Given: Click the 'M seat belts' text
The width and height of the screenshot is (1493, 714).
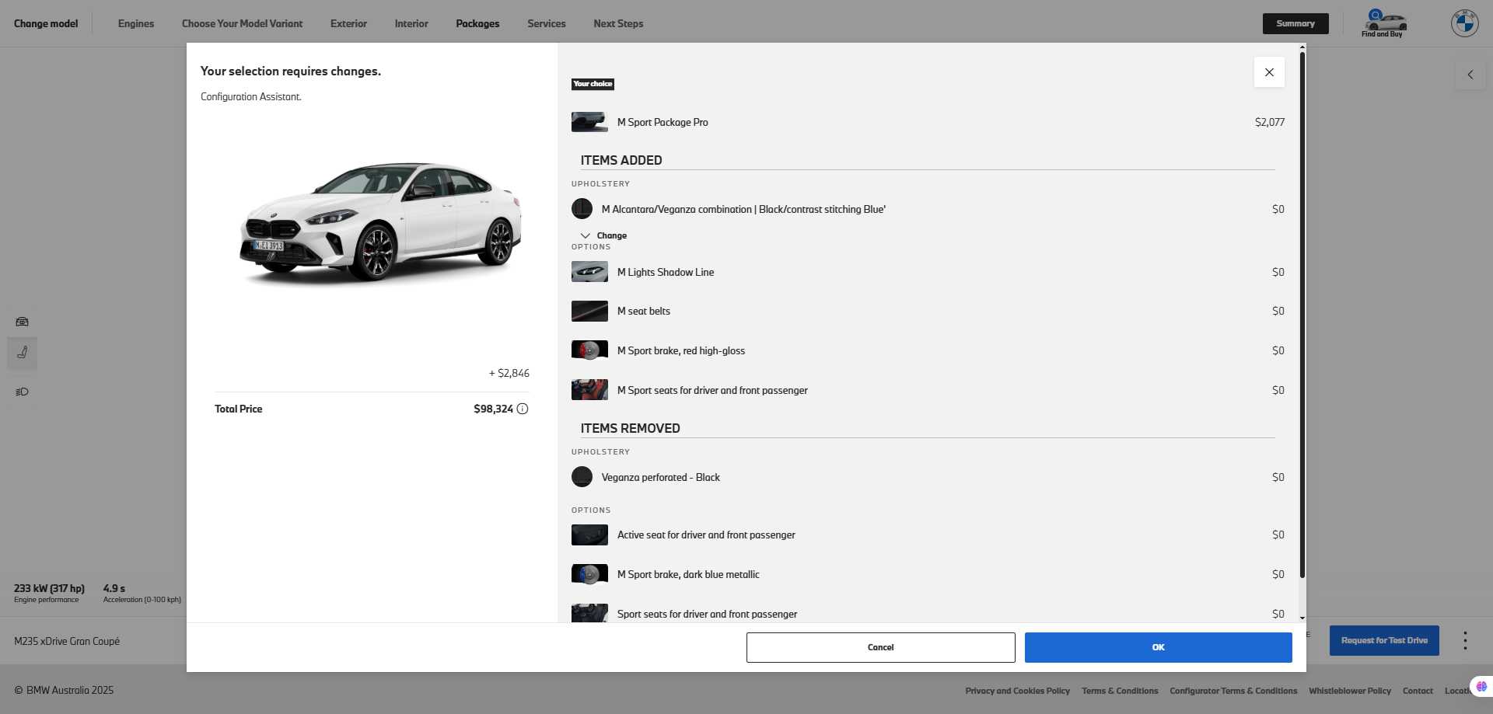Looking at the screenshot, I should coord(644,311).
